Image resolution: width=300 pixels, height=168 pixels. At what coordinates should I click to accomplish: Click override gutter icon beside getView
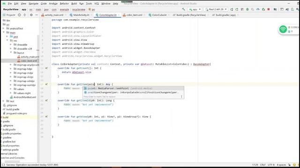pyautogui.click(x=46, y=117)
